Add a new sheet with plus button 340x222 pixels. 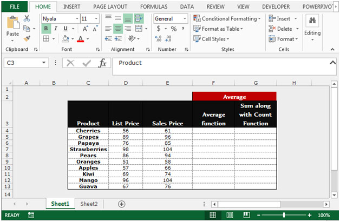pyautogui.click(x=122, y=204)
